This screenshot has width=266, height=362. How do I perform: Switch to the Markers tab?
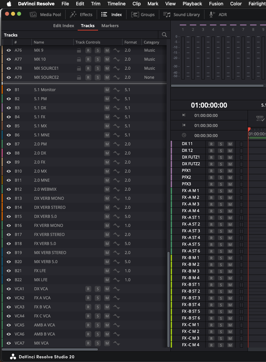[x=110, y=25]
